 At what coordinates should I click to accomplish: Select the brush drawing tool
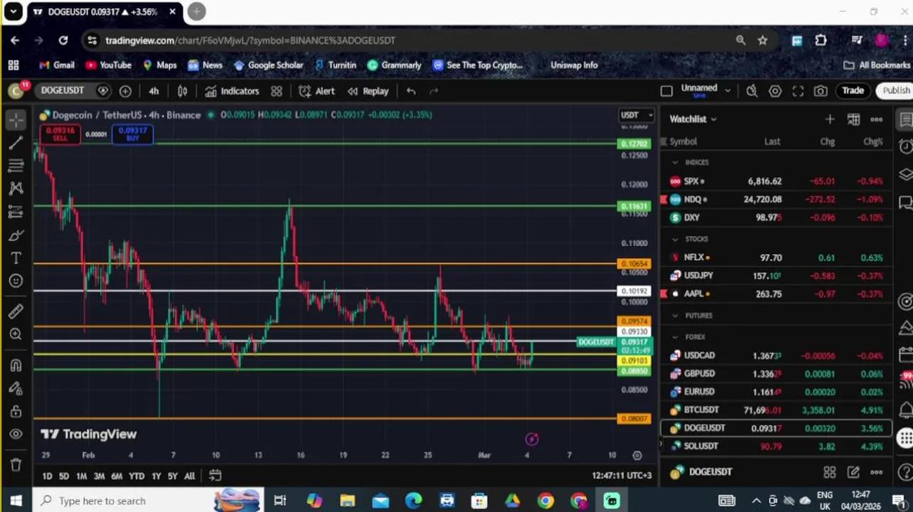point(16,235)
